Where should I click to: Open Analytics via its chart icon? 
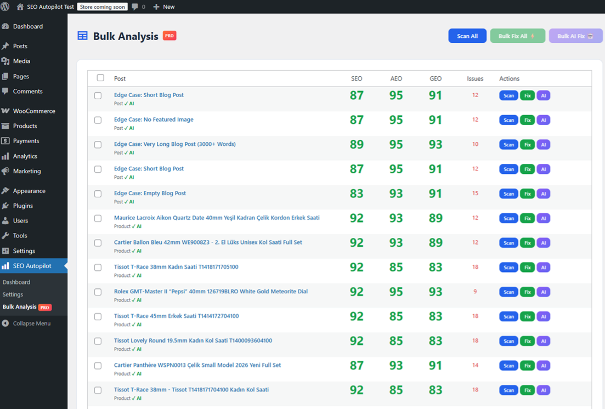tap(7, 156)
